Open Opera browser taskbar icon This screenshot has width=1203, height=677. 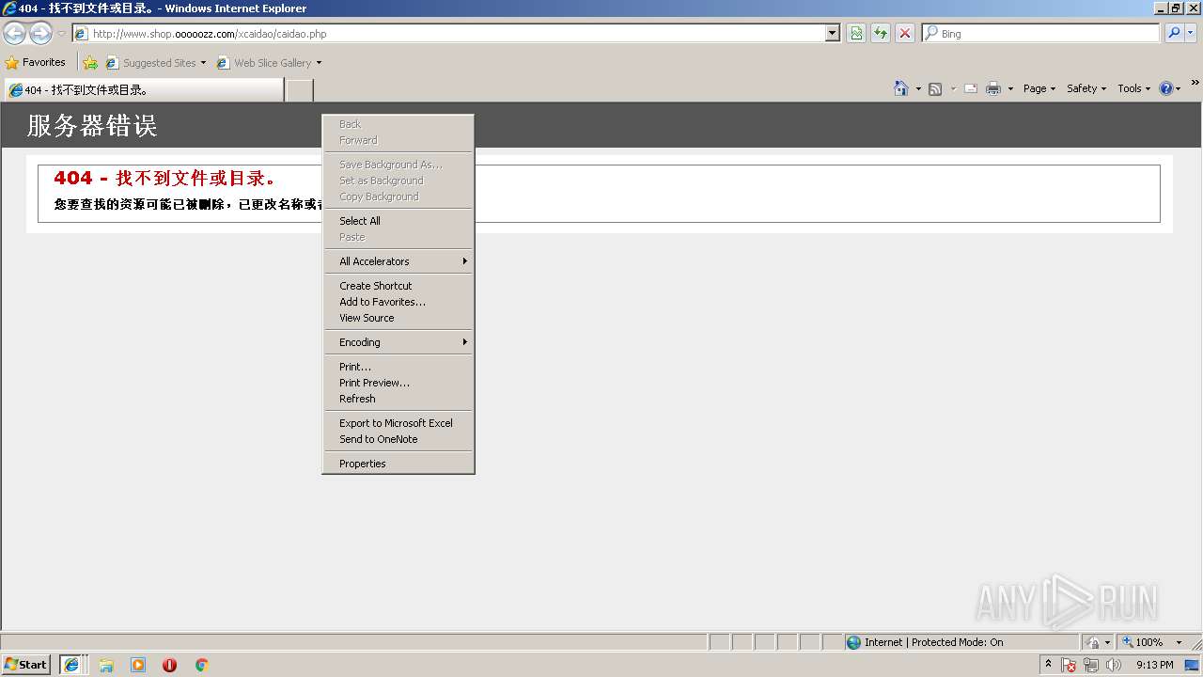[x=169, y=665]
